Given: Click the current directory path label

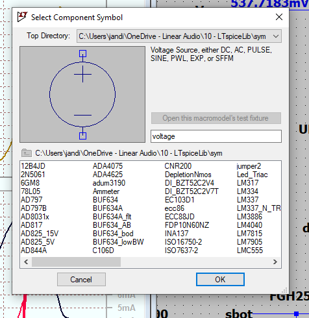Looking at the screenshot, I should tap(129, 153).
